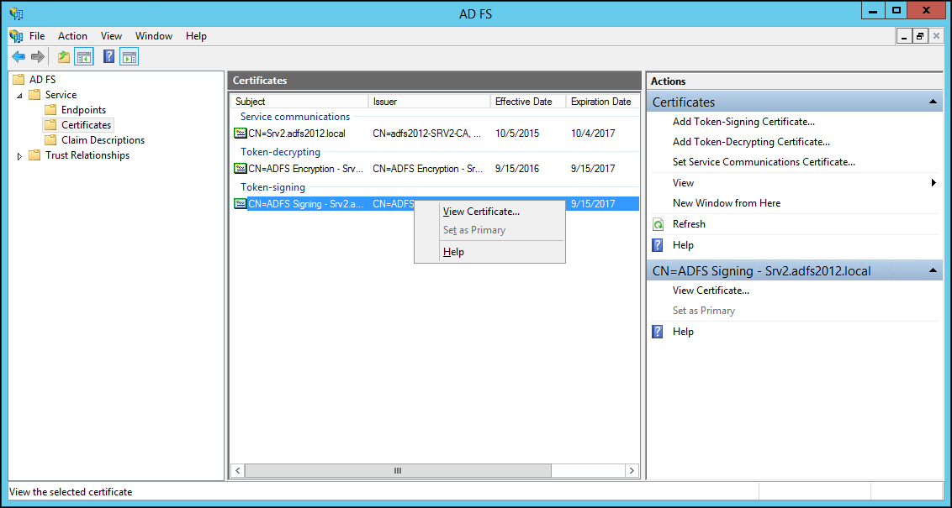952x508 pixels.
Task: Click the scroll left arrow in the certificates list
Action: coord(238,470)
